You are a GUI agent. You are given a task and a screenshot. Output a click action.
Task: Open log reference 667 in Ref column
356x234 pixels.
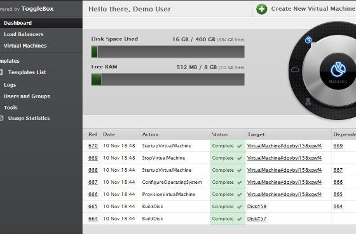(x=93, y=182)
